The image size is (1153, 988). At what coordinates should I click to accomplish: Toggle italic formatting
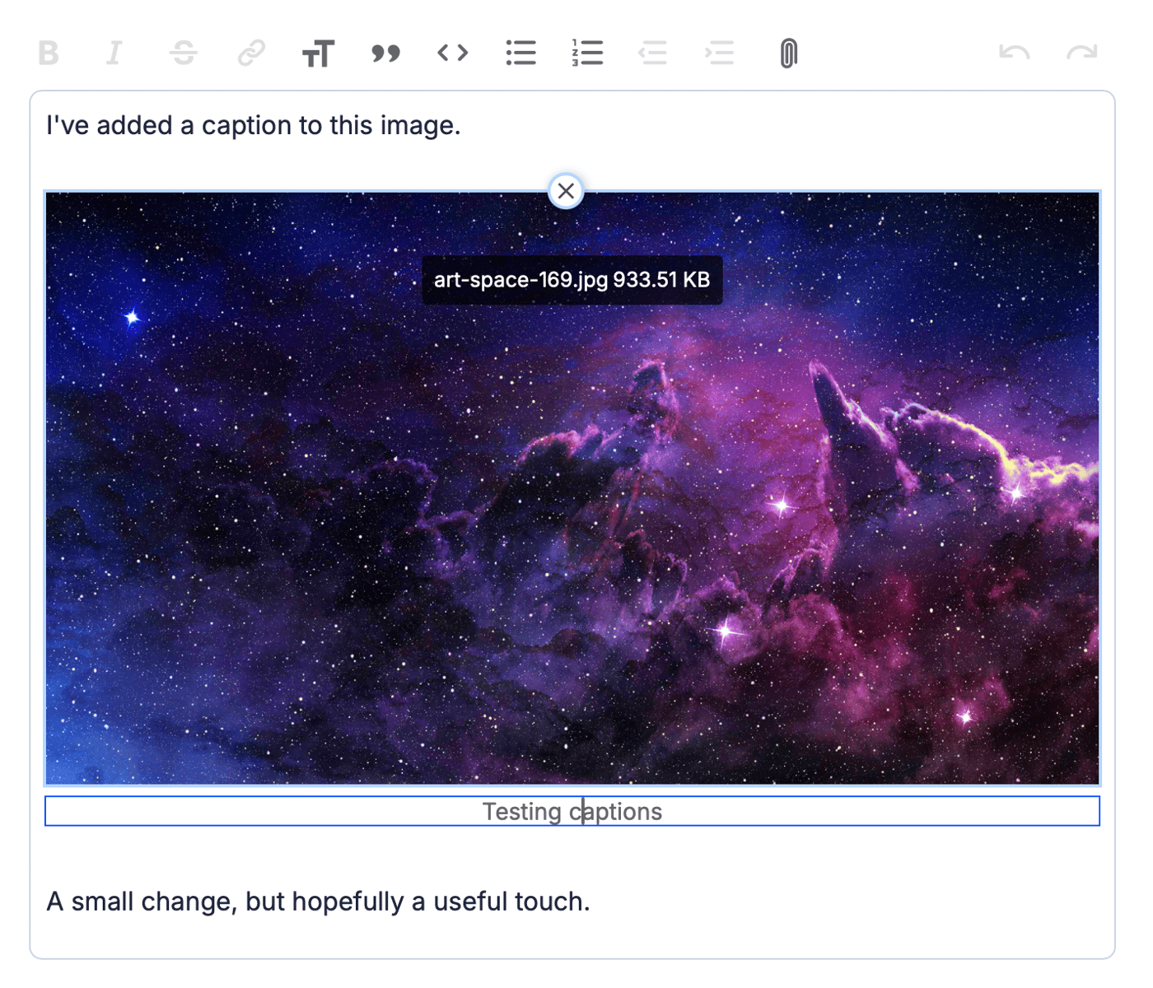point(114,54)
